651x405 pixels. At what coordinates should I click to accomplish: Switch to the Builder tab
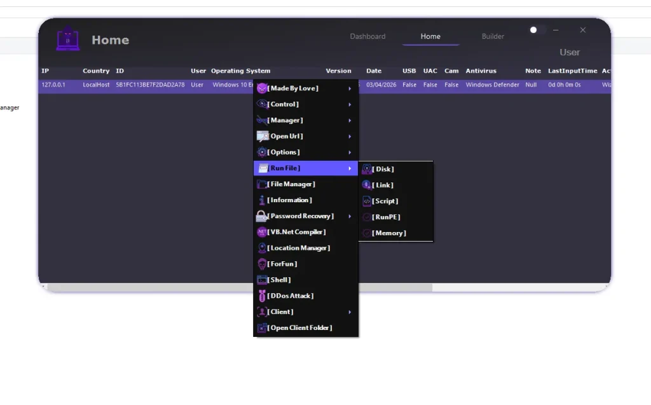(493, 36)
